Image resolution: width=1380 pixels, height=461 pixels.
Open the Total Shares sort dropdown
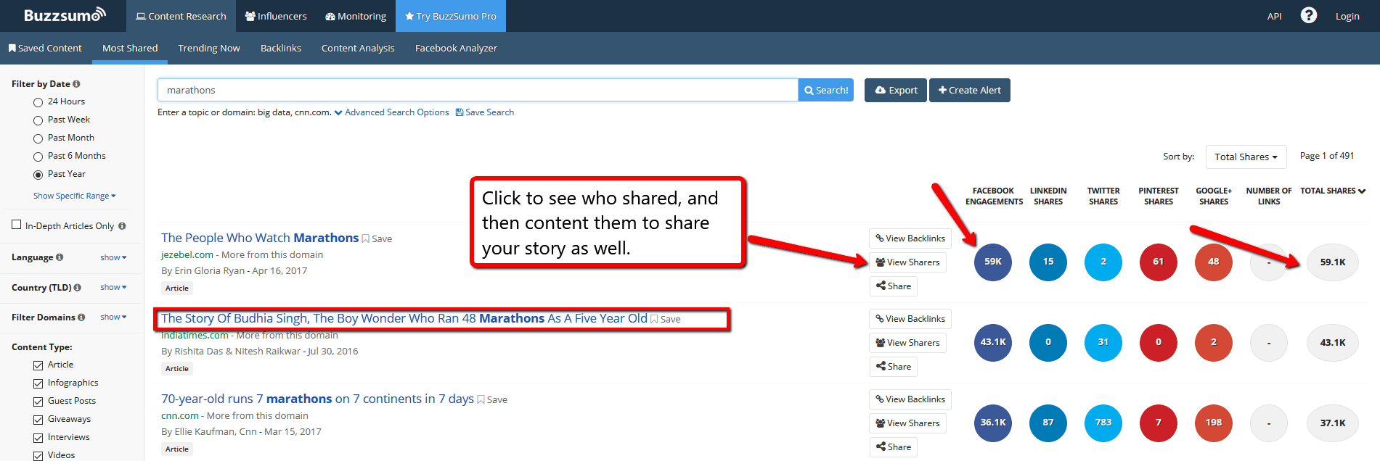1246,157
